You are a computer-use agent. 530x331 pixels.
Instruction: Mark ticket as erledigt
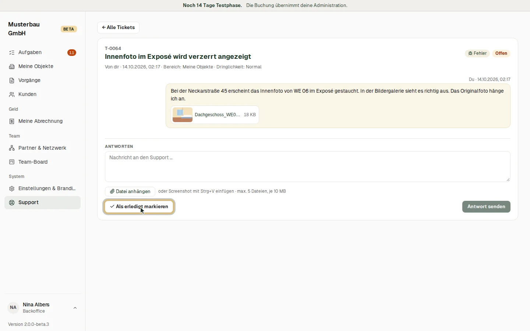(x=139, y=207)
